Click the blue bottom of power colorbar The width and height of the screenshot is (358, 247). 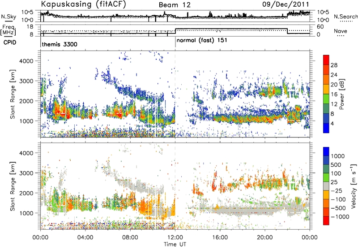click(x=326, y=128)
